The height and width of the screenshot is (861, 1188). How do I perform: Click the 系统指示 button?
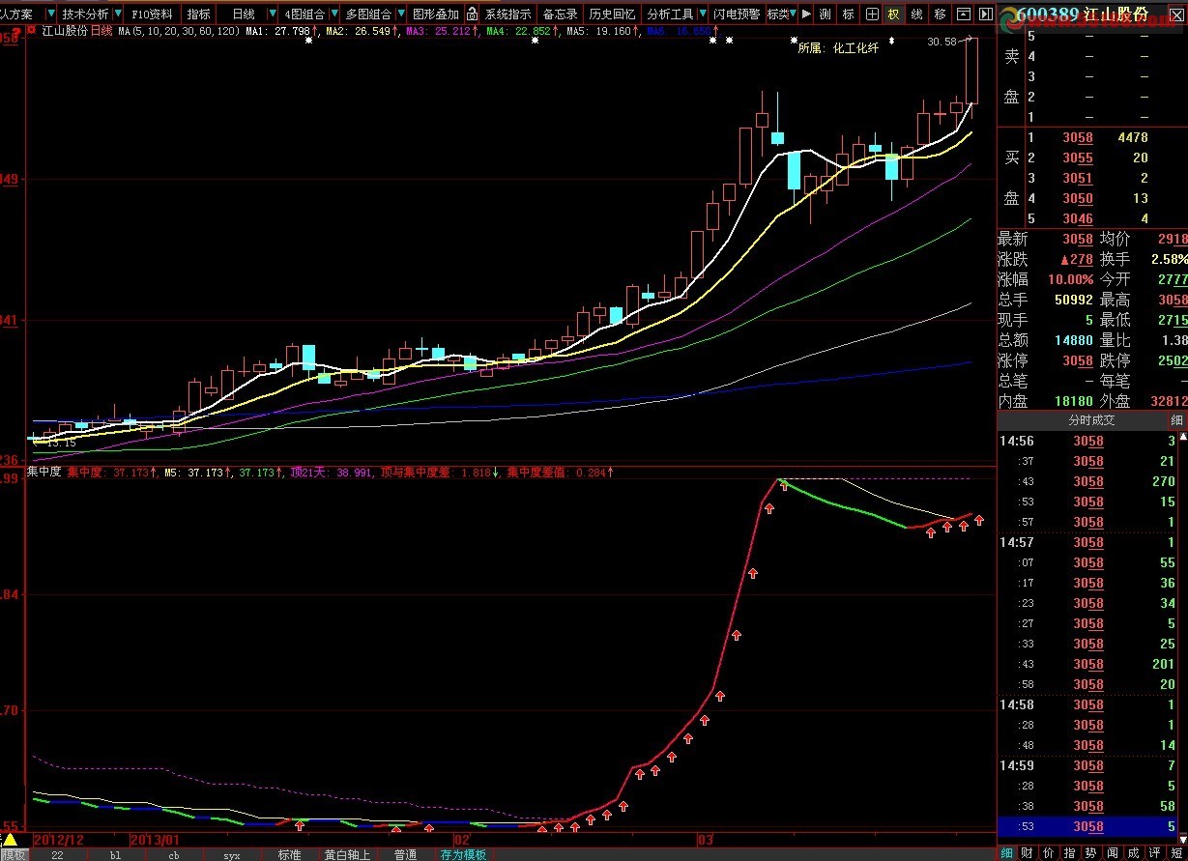coord(507,14)
